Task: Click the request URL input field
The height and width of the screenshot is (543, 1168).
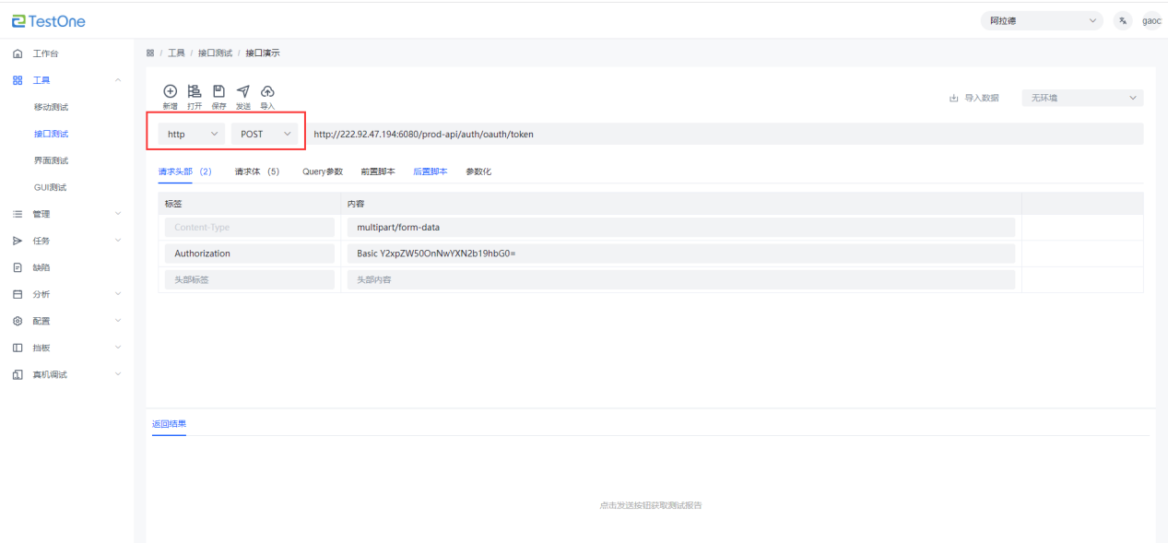Action: [719, 134]
